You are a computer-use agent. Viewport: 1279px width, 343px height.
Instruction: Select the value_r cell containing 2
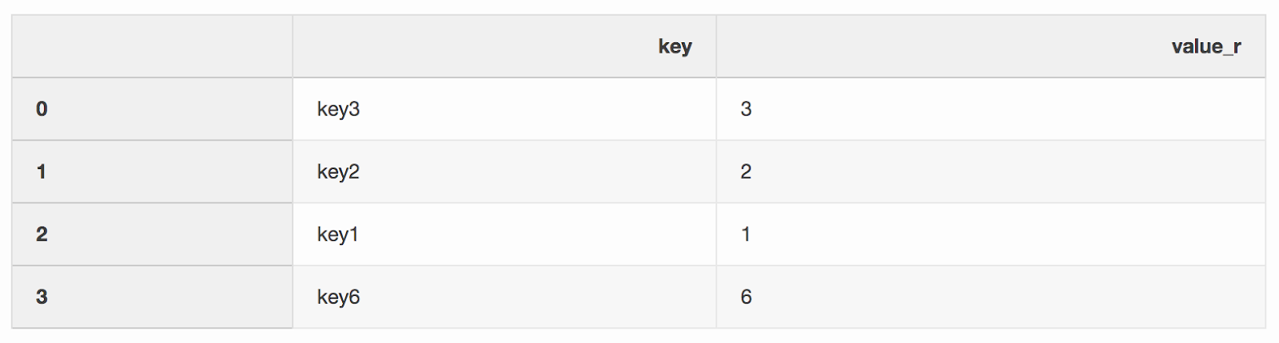[x=746, y=171]
